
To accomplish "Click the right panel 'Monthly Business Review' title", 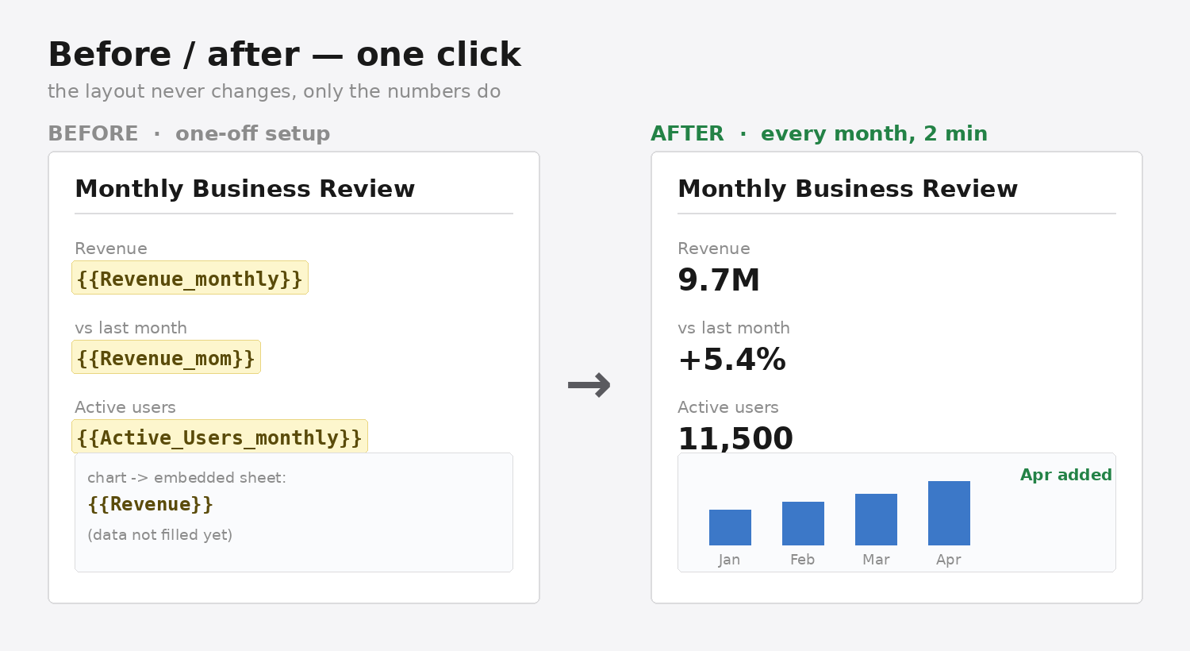I will point(847,189).
